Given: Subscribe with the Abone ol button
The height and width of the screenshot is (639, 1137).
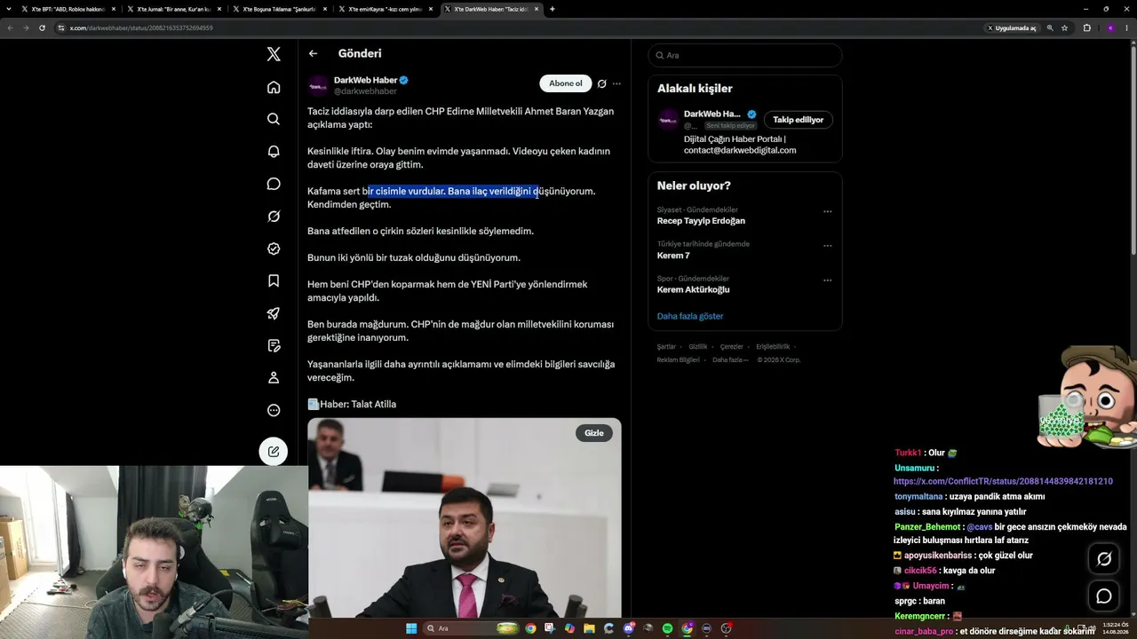Looking at the screenshot, I should [x=566, y=83].
